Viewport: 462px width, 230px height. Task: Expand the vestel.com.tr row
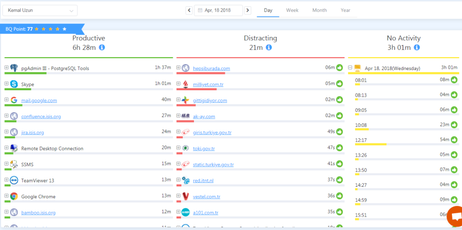point(178,196)
